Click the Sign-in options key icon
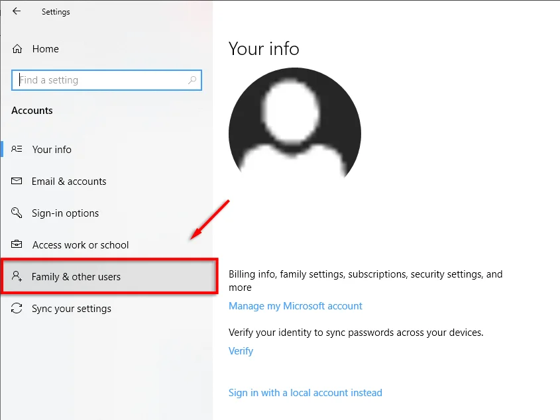The image size is (560, 420). pyautogui.click(x=17, y=213)
